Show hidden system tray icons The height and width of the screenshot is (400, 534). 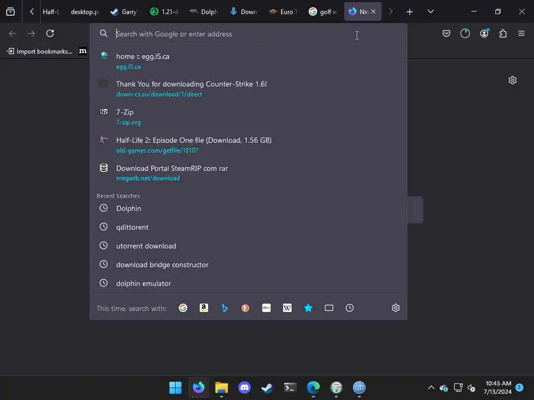(x=431, y=387)
